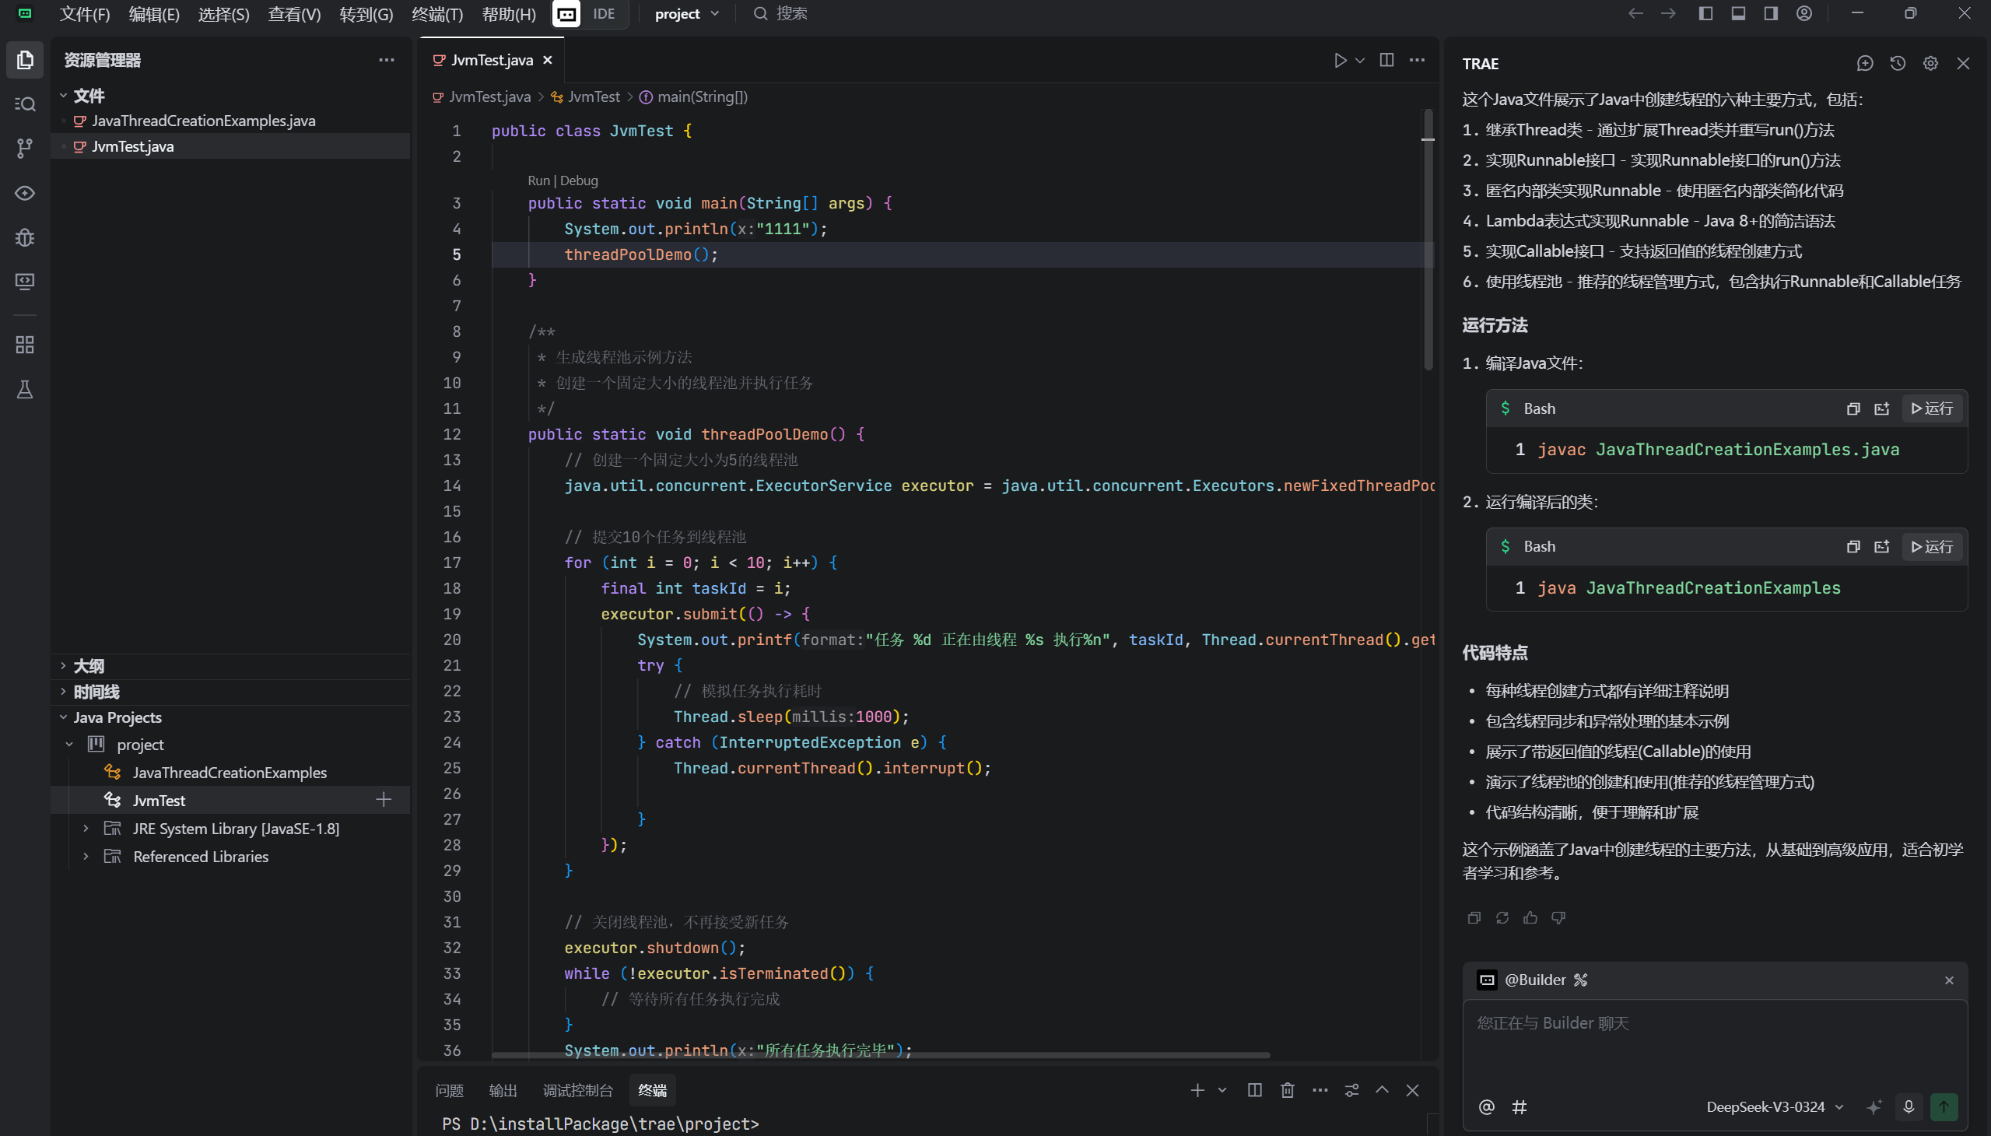Open the run options dropdown arrow

tap(1360, 60)
